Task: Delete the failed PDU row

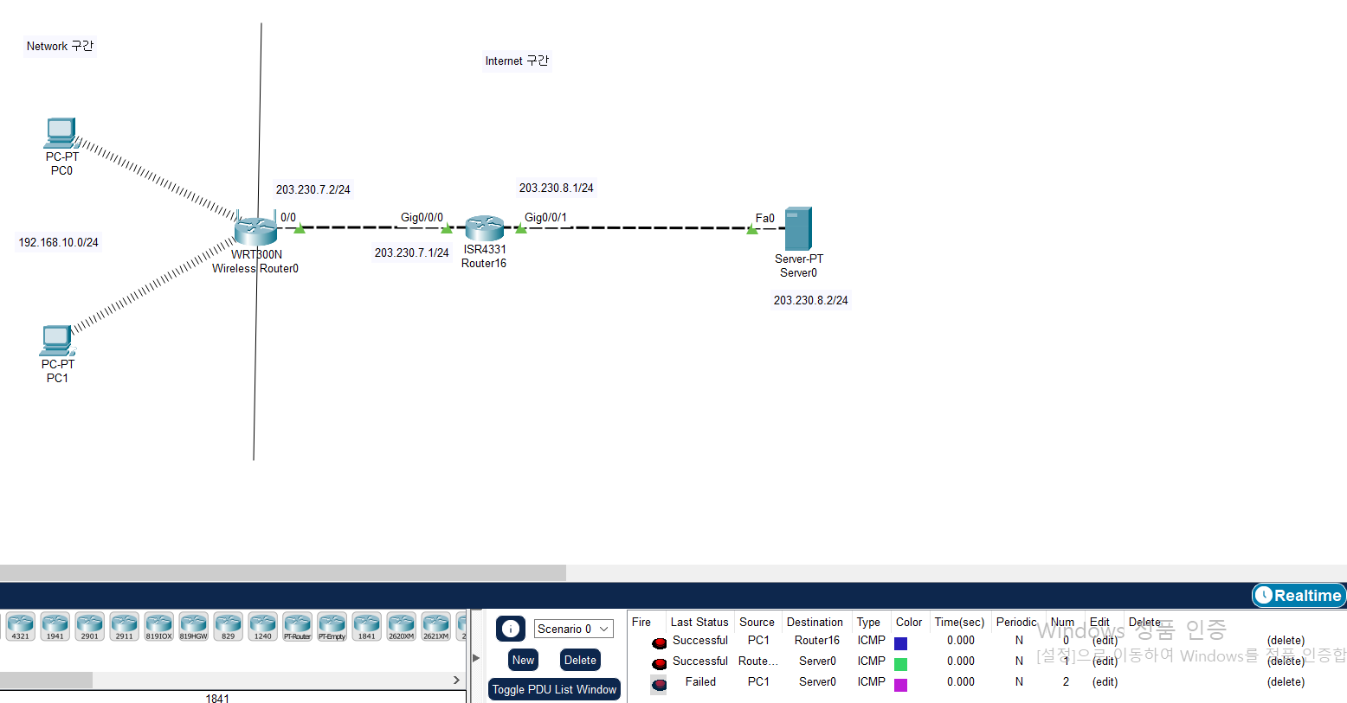Action: tap(1286, 682)
